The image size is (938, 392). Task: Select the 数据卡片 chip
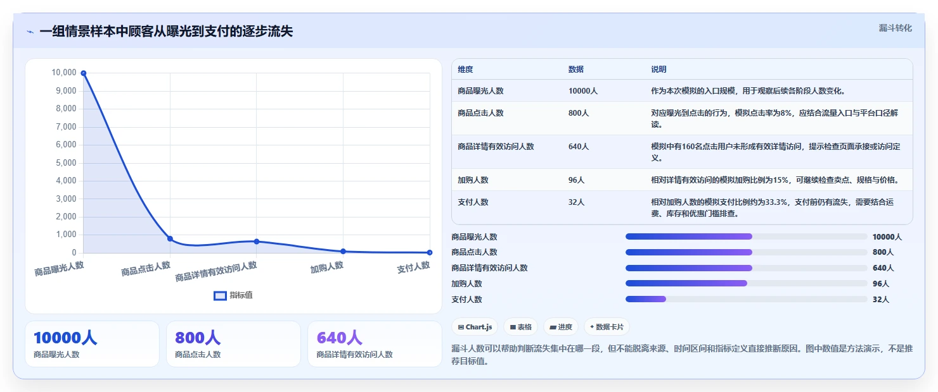tap(607, 327)
